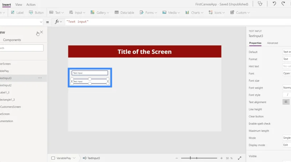Undo the last action
This screenshot has height=162, width=291.
click(274, 4)
